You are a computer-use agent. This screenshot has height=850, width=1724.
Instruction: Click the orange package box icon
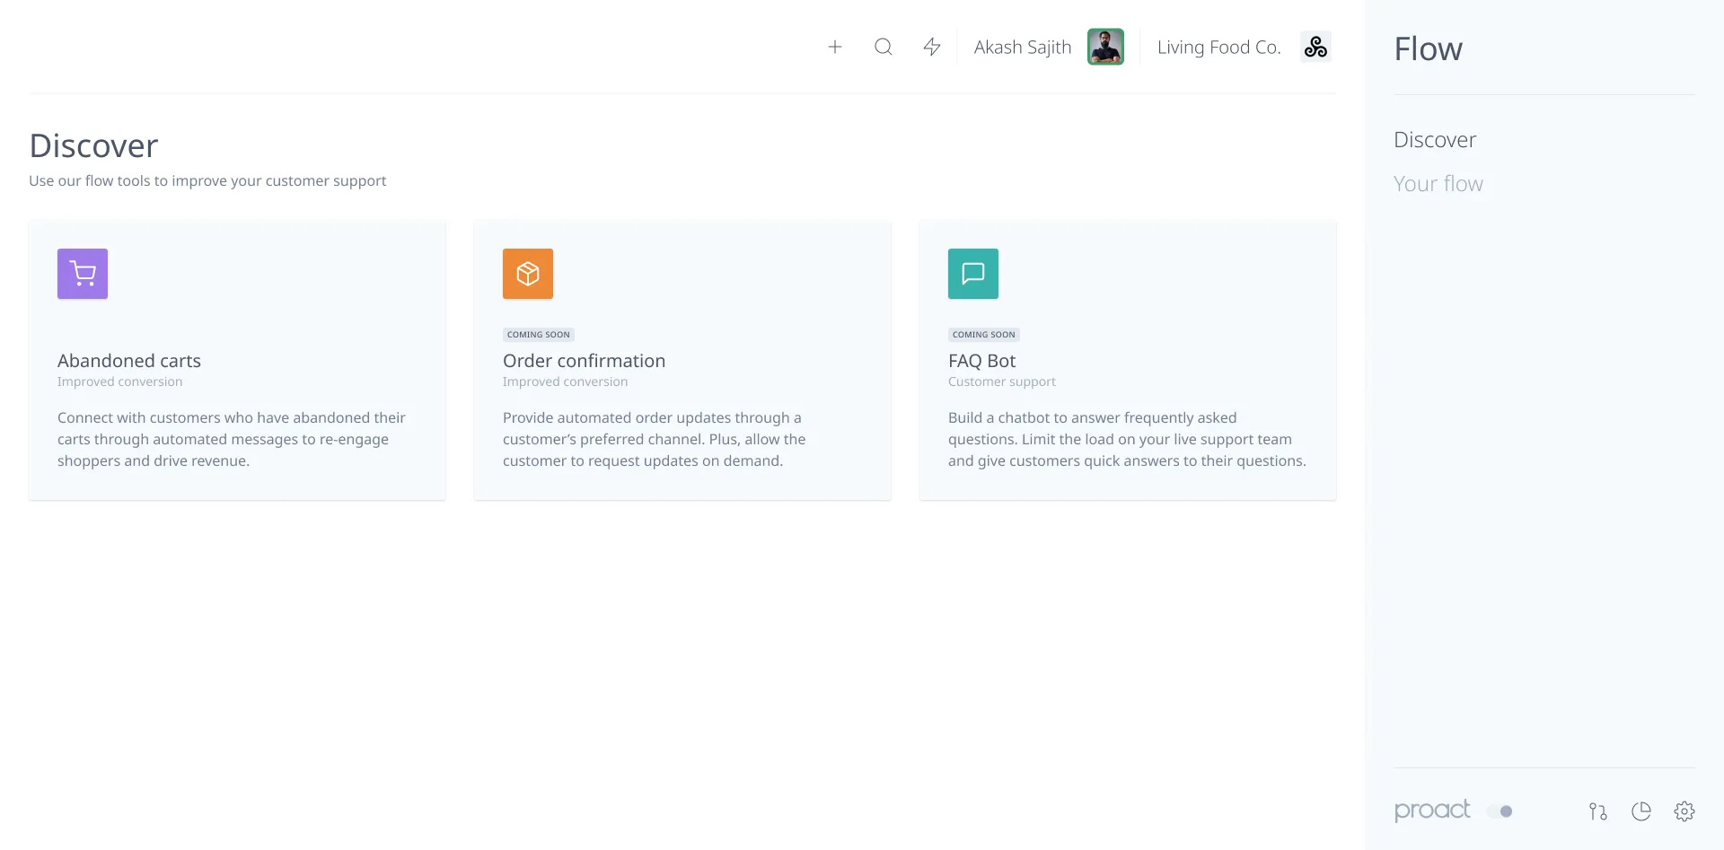[x=528, y=274]
